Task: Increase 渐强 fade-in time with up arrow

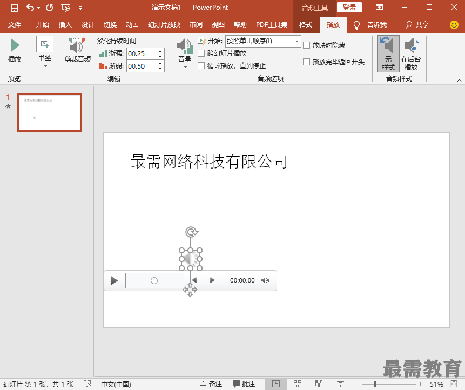Action: tap(160, 51)
